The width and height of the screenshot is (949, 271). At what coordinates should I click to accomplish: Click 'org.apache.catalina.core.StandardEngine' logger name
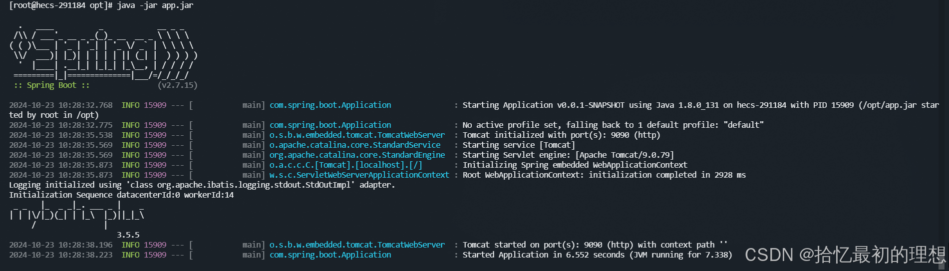(357, 155)
